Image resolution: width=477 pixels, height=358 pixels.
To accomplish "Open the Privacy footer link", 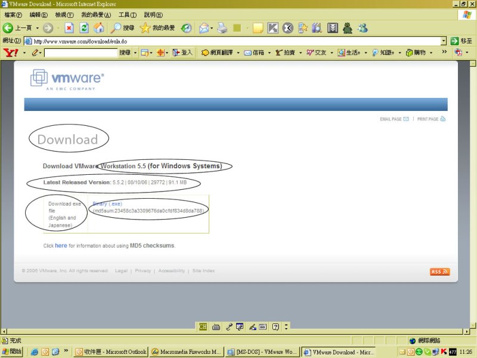I will [143, 271].
